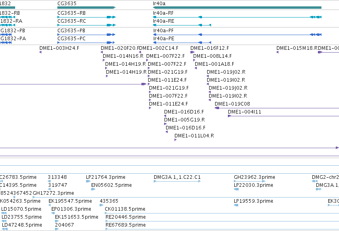Viewport: 339px width, 231px height.
Task: Click the DME1-008L14.F feature label
Action: [x=212, y=56]
